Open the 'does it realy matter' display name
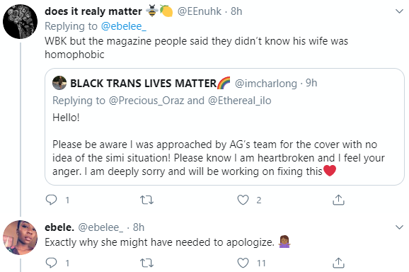 pos(93,11)
